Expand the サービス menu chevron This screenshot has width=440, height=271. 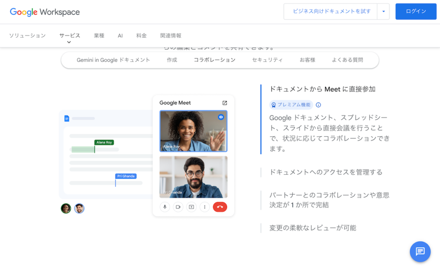pyautogui.click(x=69, y=42)
